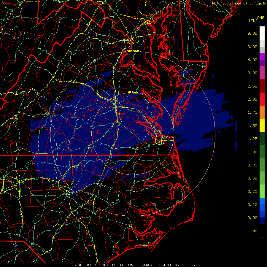Click the 4.00 legend value
The image size is (267, 267).
tap(252, 60)
